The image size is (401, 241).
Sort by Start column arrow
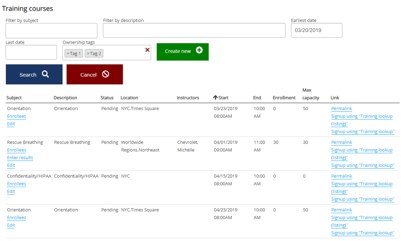215,98
